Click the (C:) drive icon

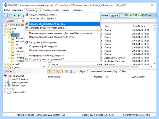9,89
